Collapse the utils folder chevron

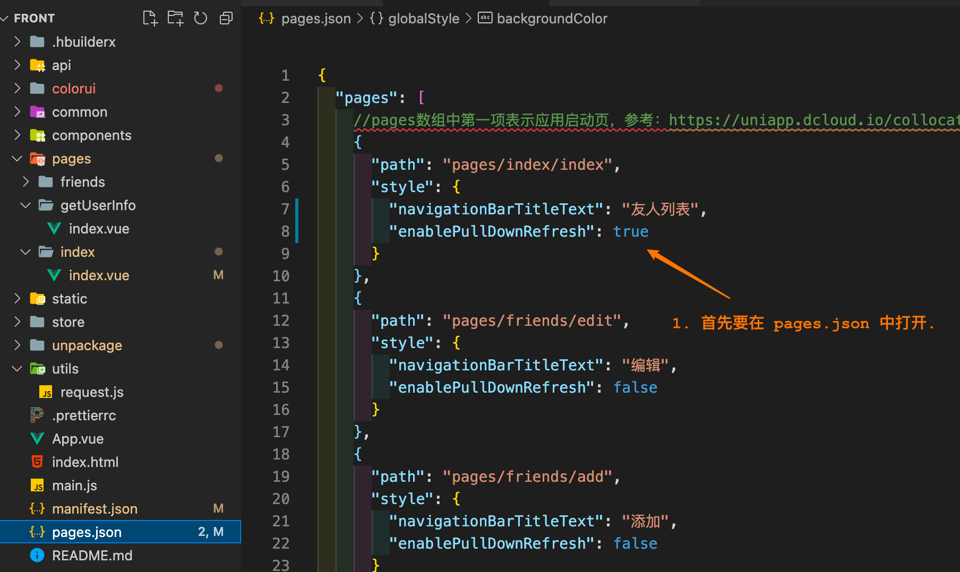pos(18,368)
